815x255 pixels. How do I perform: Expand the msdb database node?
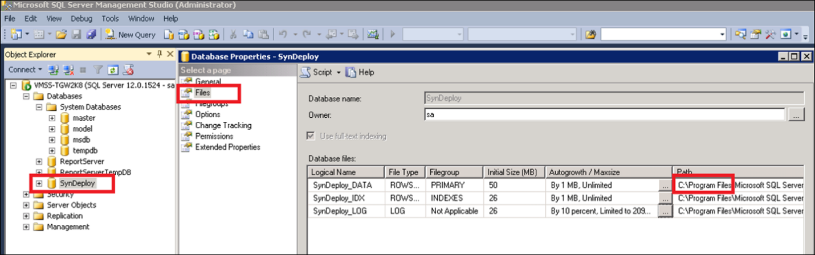click(52, 139)
